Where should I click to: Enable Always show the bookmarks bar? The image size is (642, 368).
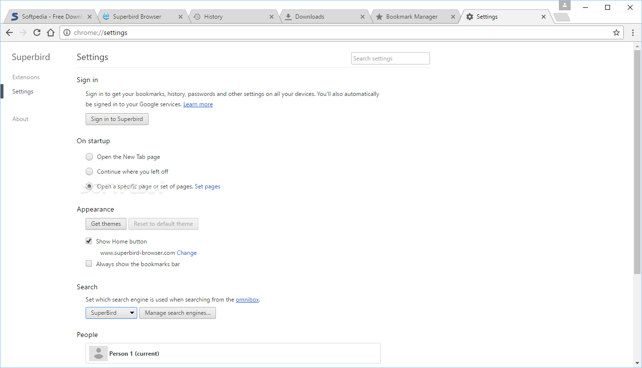tap(89, 264)
